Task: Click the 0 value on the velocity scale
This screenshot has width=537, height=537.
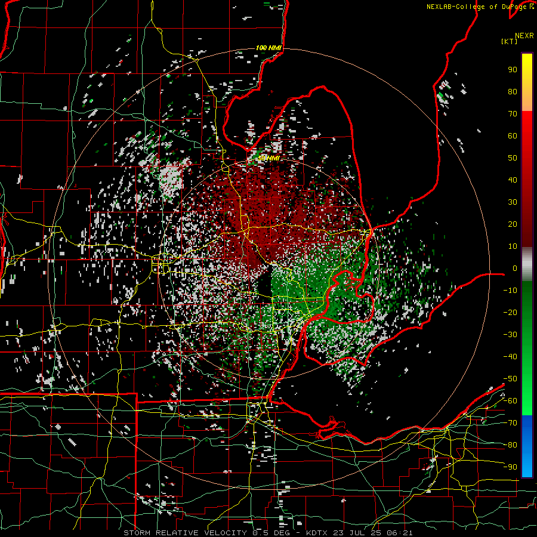Action: tap(515, 268)
